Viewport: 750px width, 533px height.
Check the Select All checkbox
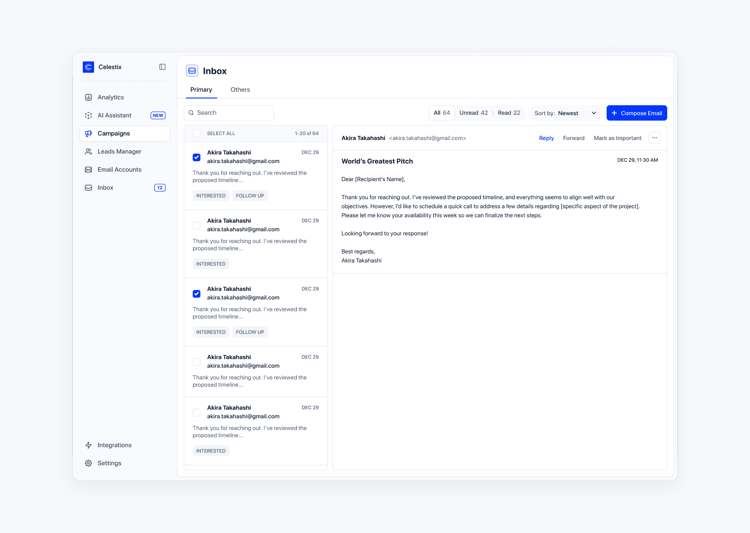197,133
